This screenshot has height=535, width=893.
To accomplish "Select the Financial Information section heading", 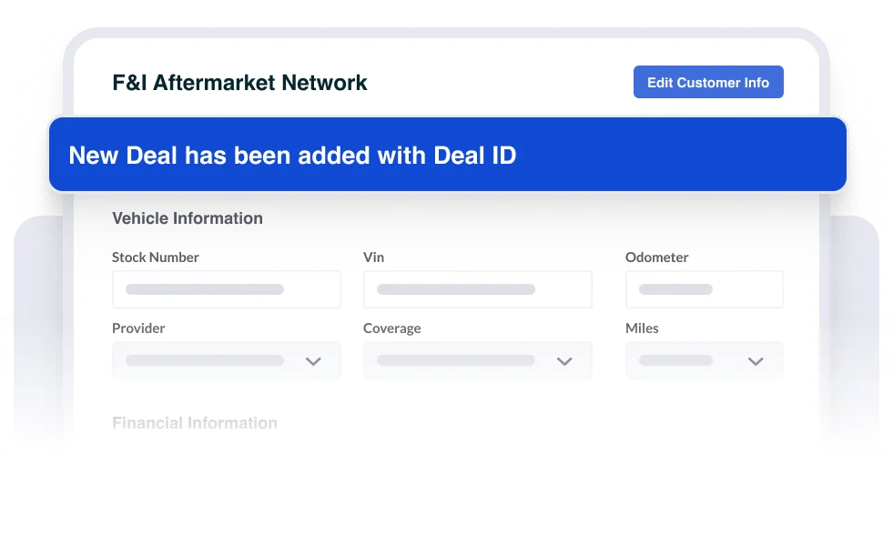I will tap(195, 423).
